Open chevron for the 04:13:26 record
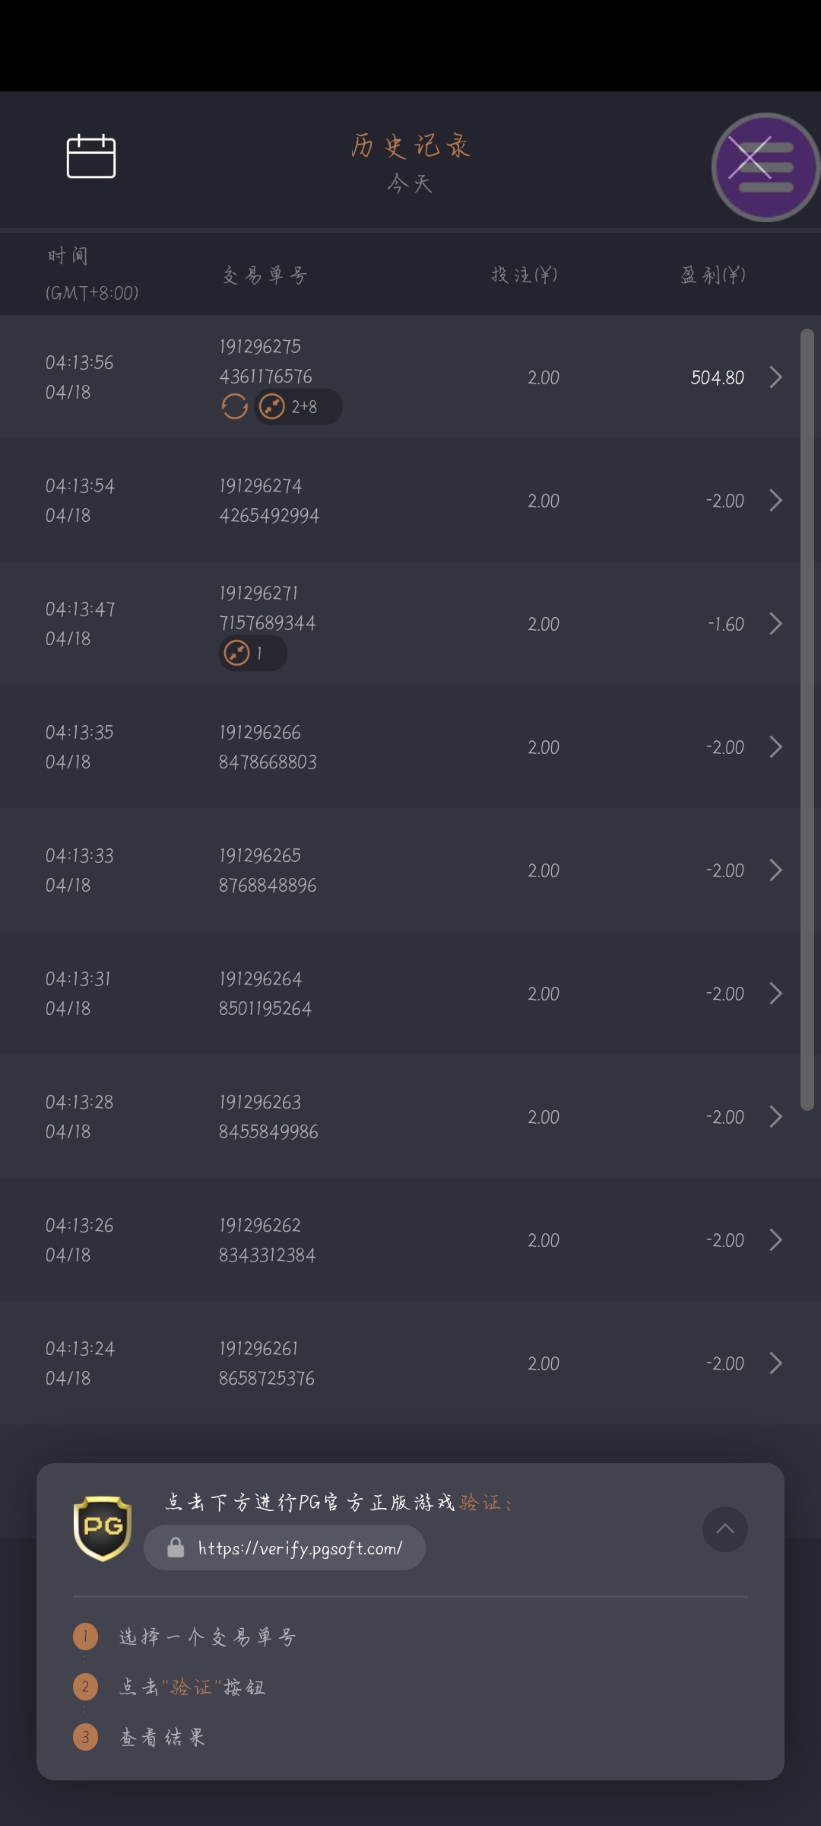 pos(775,1240)
